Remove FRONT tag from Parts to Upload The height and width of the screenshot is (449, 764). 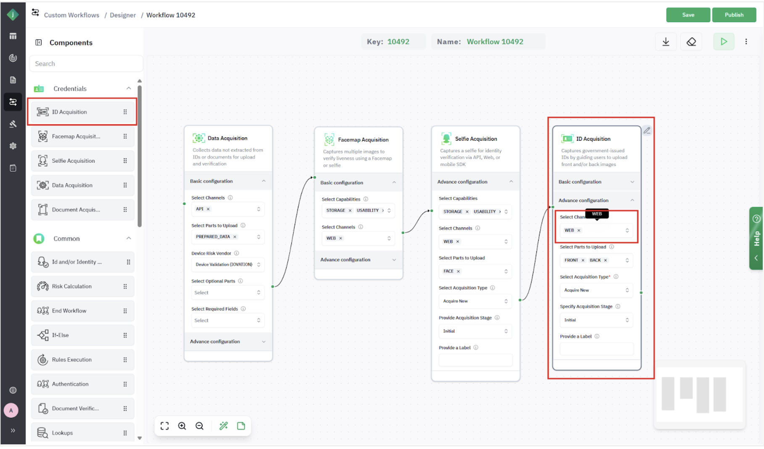[x=583, y=260]
